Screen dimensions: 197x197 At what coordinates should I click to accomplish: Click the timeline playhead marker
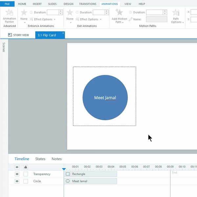[x=64, y=169]
